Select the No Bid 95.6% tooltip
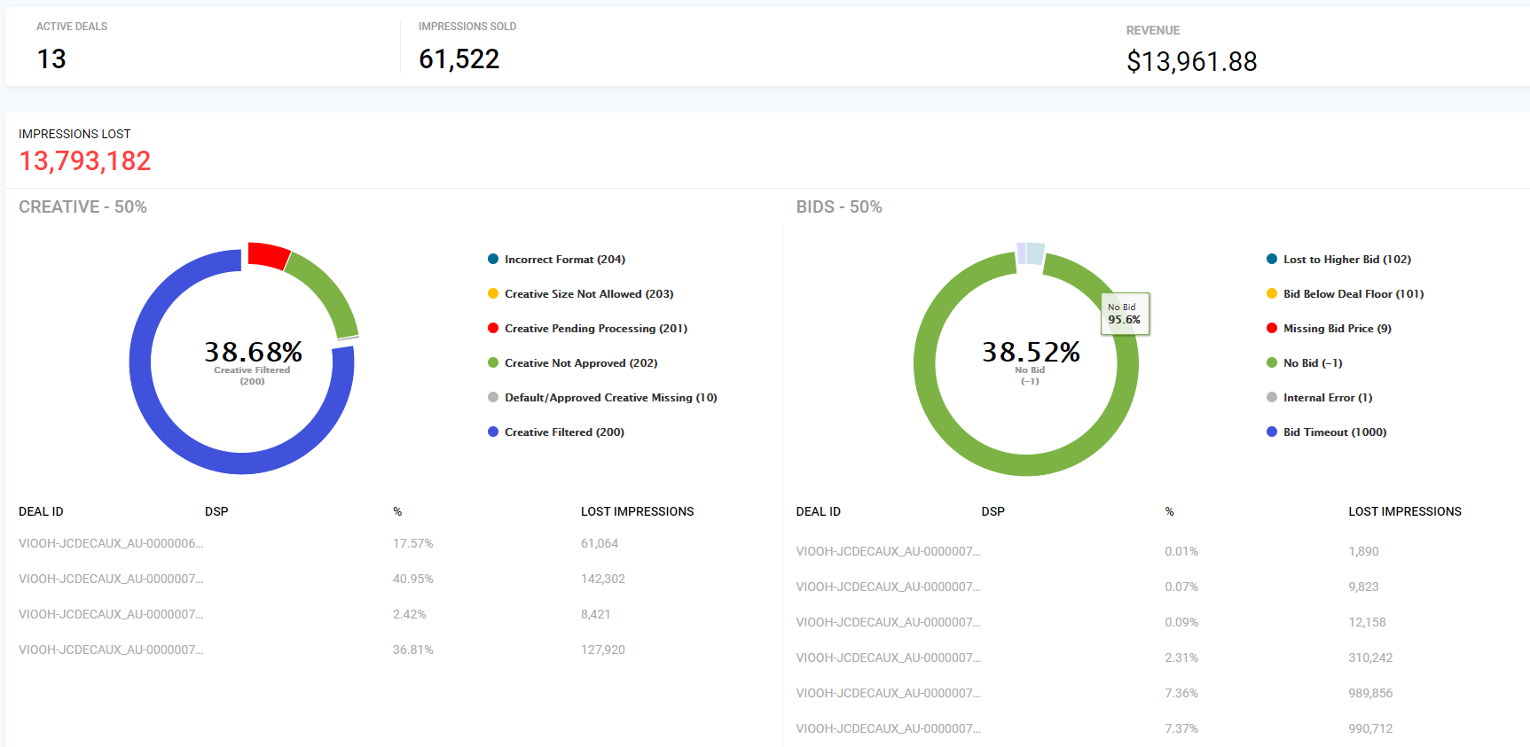1530x747 pixels. click(1125, 314)
